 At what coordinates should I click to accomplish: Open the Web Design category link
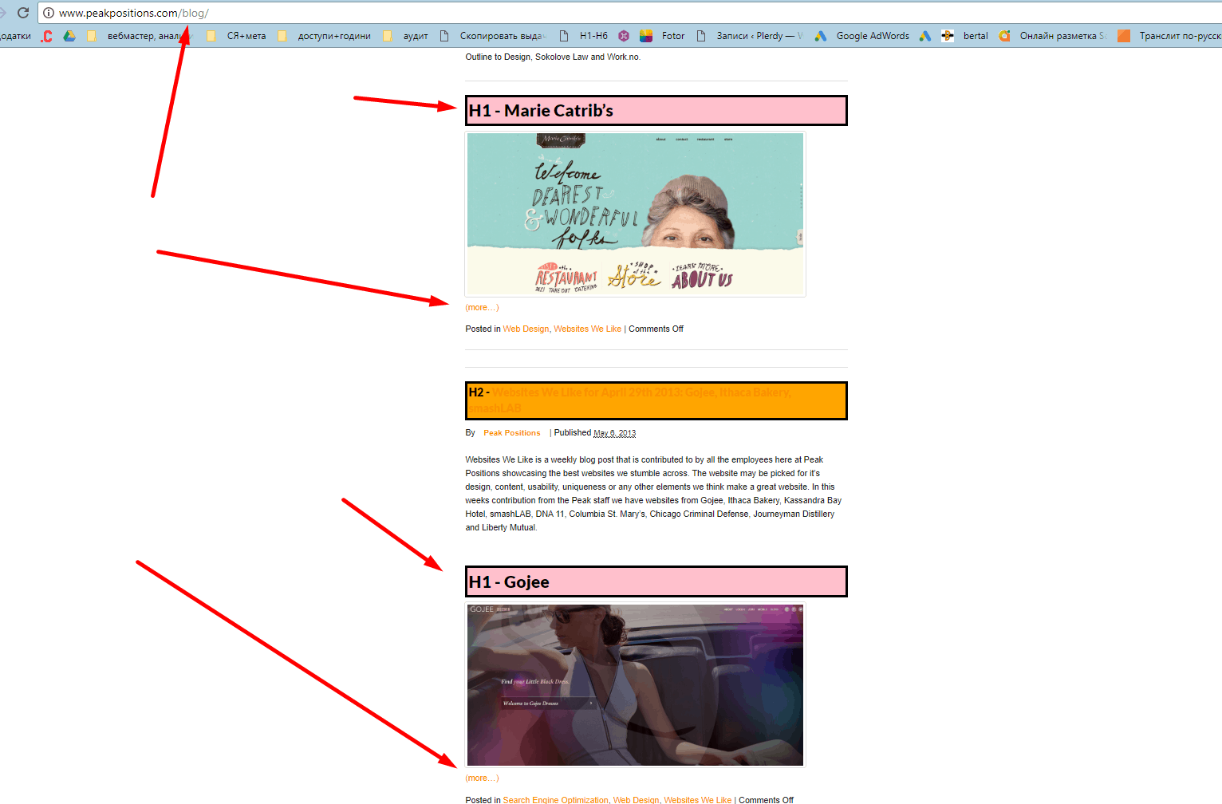pos(526,329)
